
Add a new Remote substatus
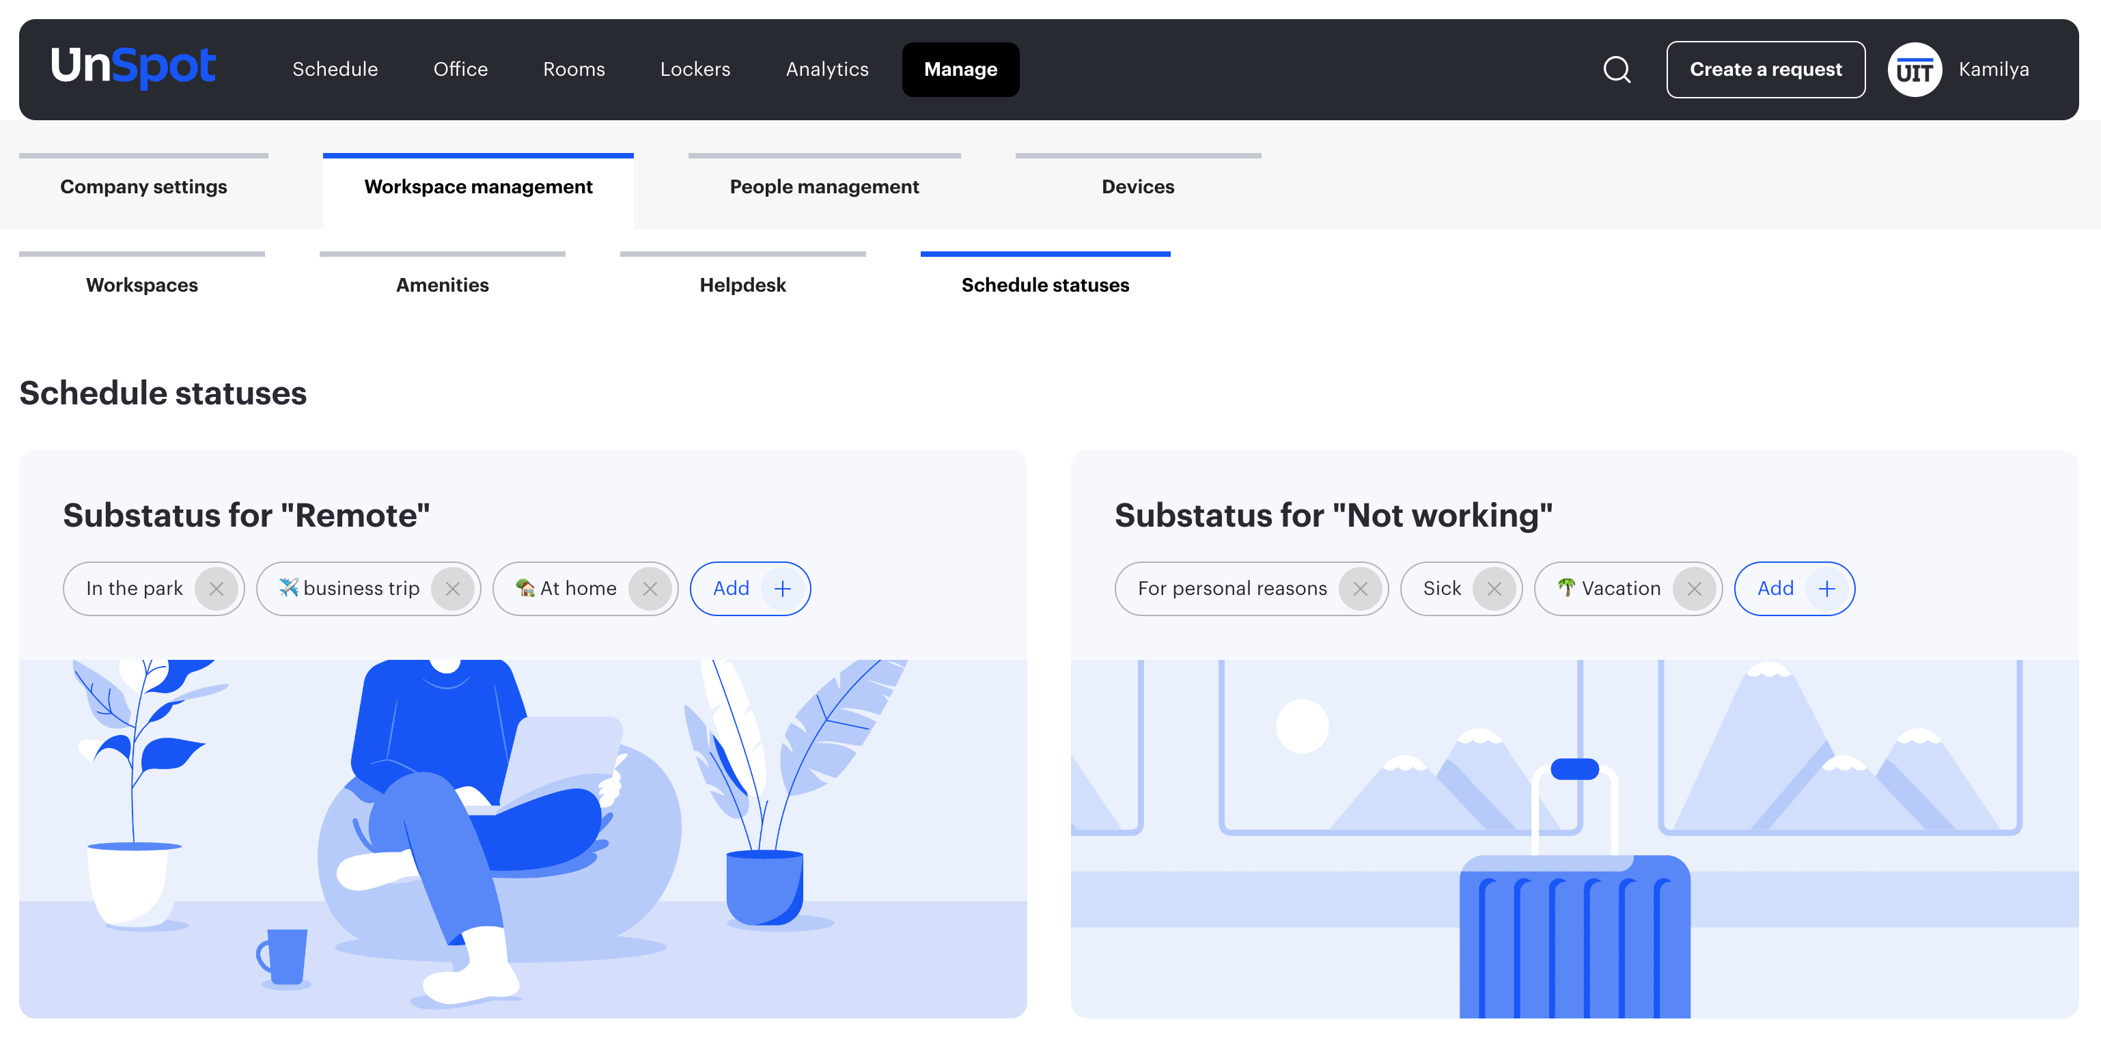point(751,588)
